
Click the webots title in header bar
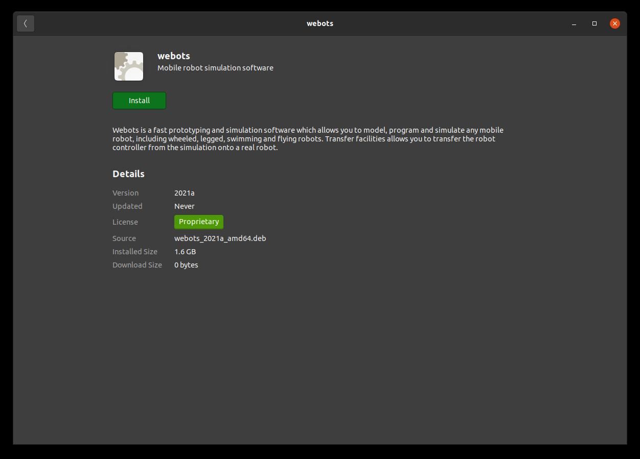tap(320, 23)
